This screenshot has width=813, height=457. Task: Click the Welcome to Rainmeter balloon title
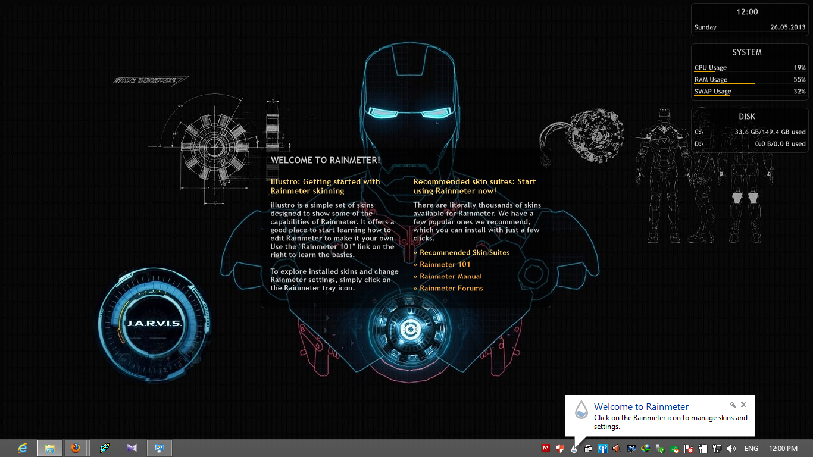[641, 407]
